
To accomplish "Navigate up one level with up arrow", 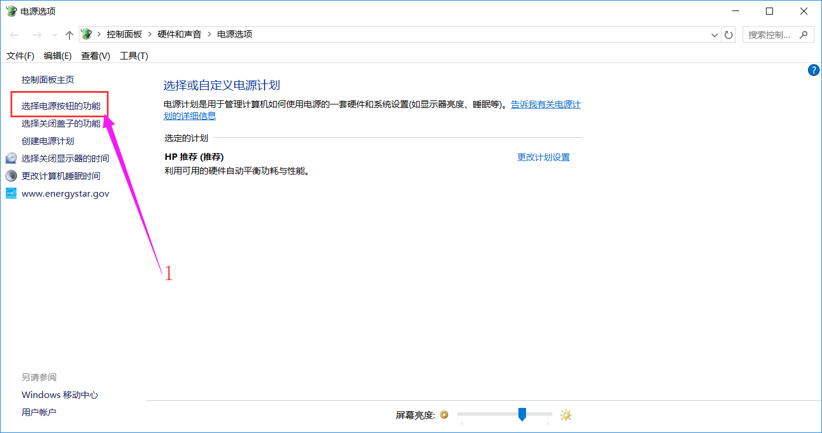I will tap(69, 35).
